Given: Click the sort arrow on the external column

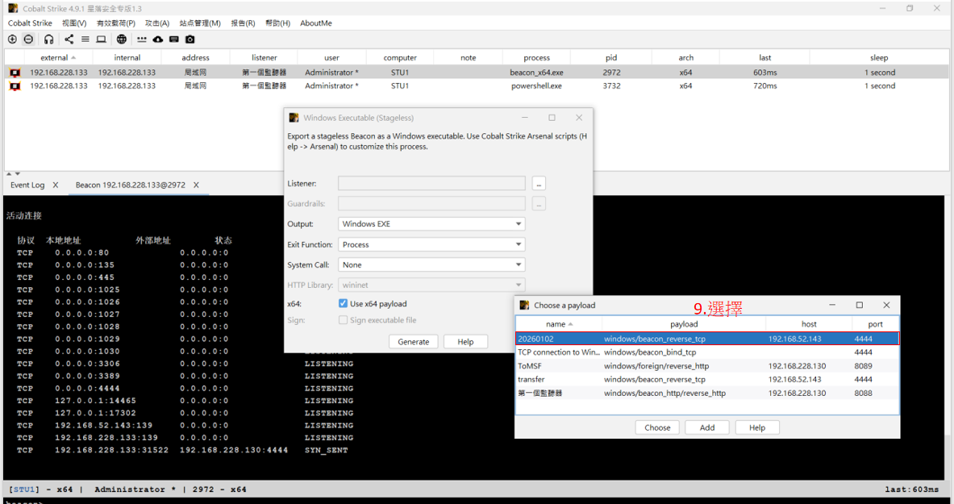Looking at the screenshot, I should tap(73, 58).
